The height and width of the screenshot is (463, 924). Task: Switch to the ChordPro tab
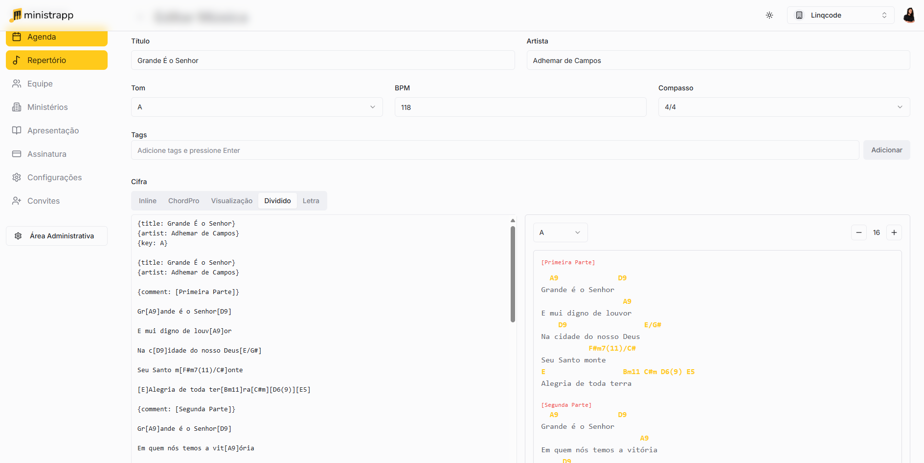[183, 201]
